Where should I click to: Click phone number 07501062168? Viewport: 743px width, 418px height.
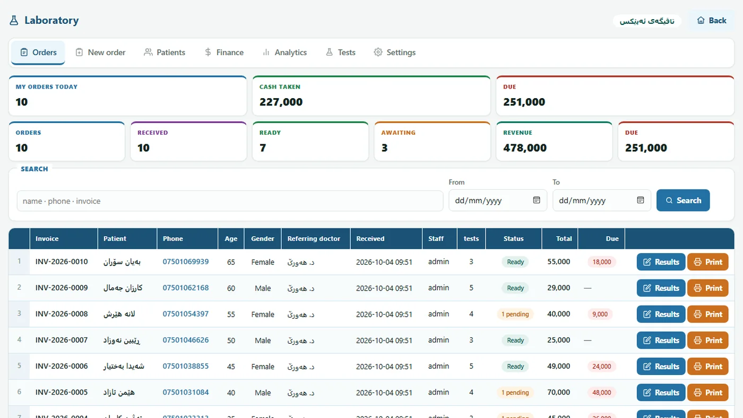tap(186, 288)
